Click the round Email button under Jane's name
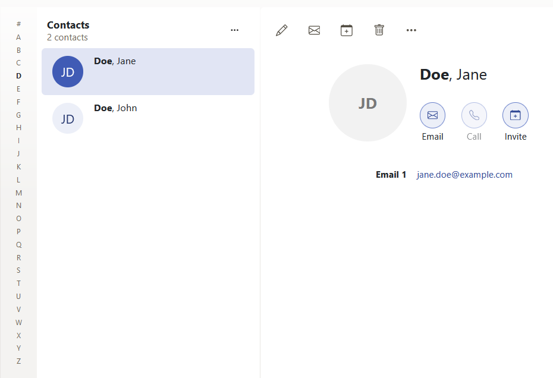This screenshot has height=378, width=553. (432, 115)
